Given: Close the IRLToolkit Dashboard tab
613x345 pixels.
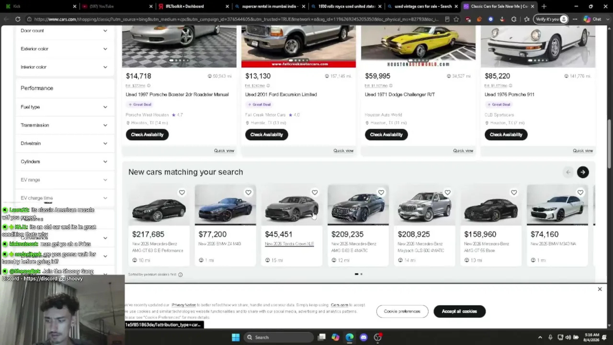Looking at the screenshot, I should [x=227, y=6].
